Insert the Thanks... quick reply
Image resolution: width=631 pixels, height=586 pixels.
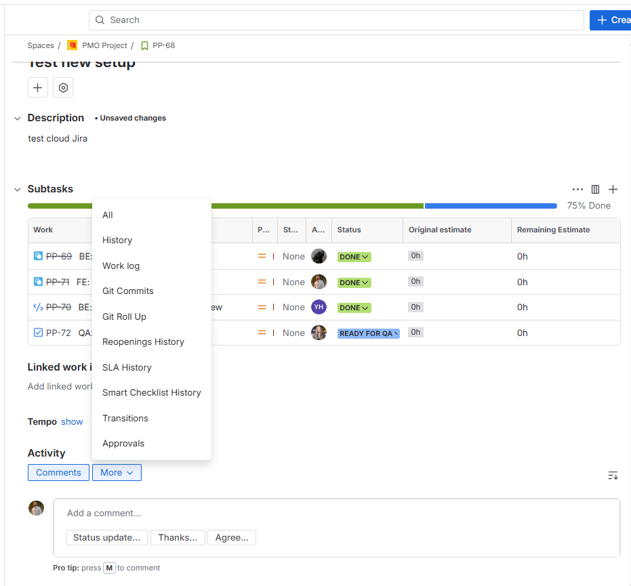(178, 538)
